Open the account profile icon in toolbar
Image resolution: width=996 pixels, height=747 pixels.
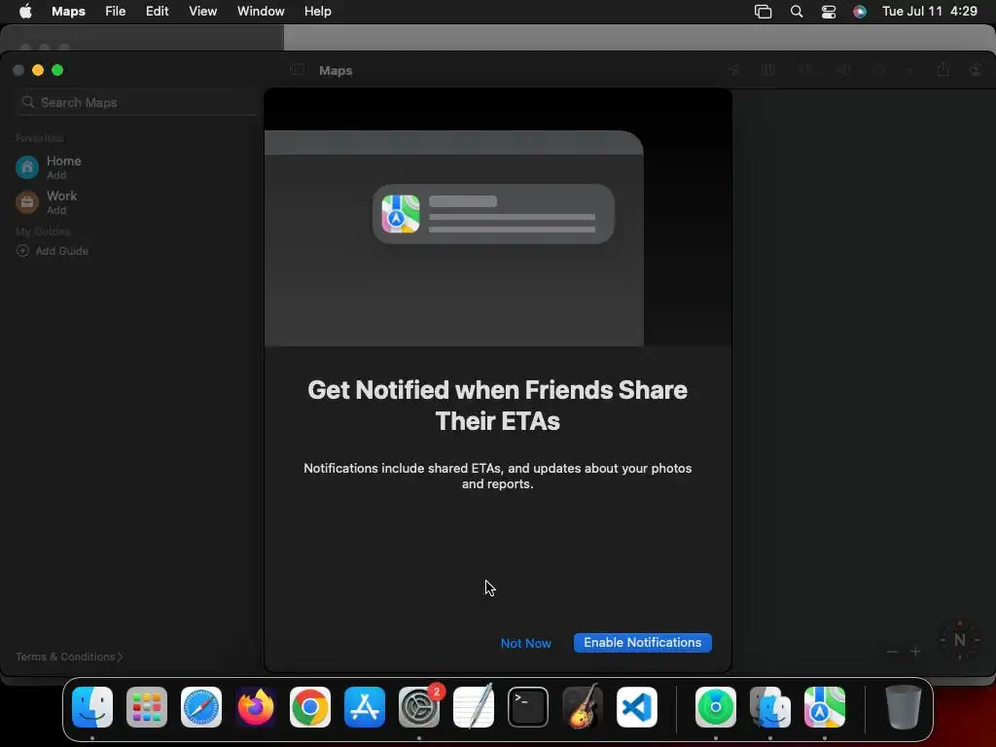pyautogui.click(x=976, y=70)
